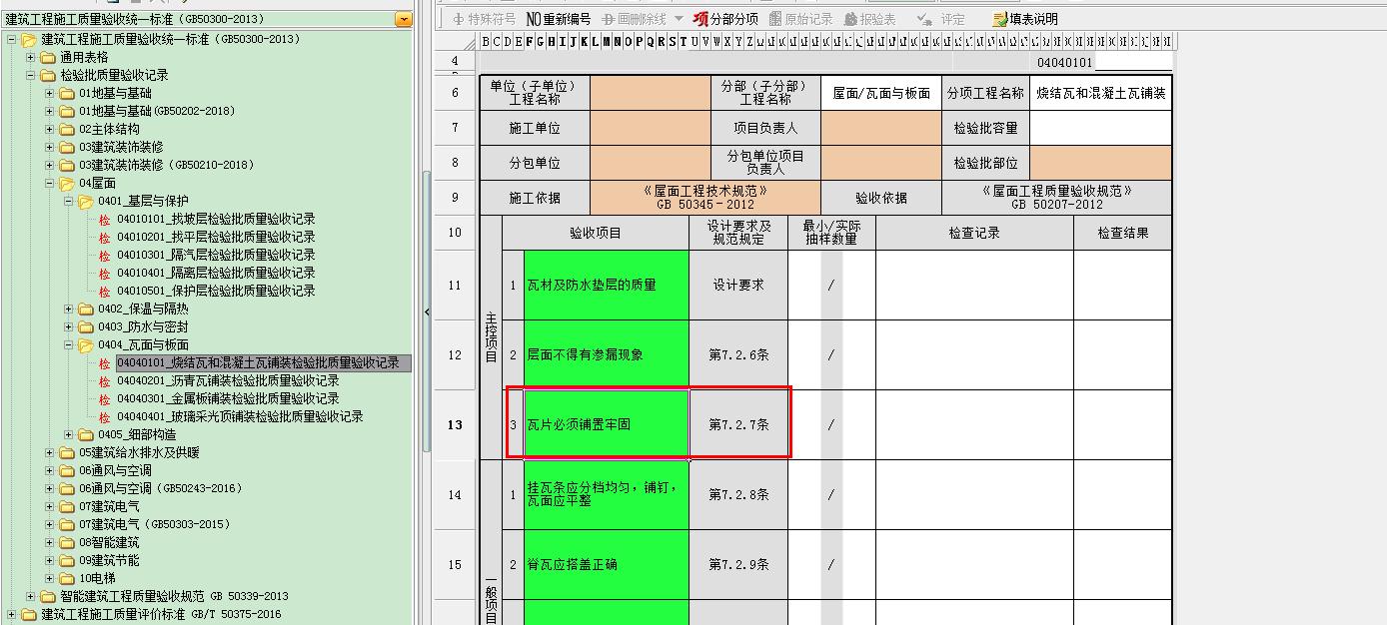Select 04040401_玻璃采光顶铺装检验批质量验收记录 item
This screenshot has height=625, width=1387.
pos(240,416)
